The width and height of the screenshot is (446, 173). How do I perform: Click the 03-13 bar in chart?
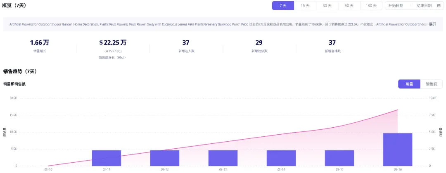click(x=223, y=158)
